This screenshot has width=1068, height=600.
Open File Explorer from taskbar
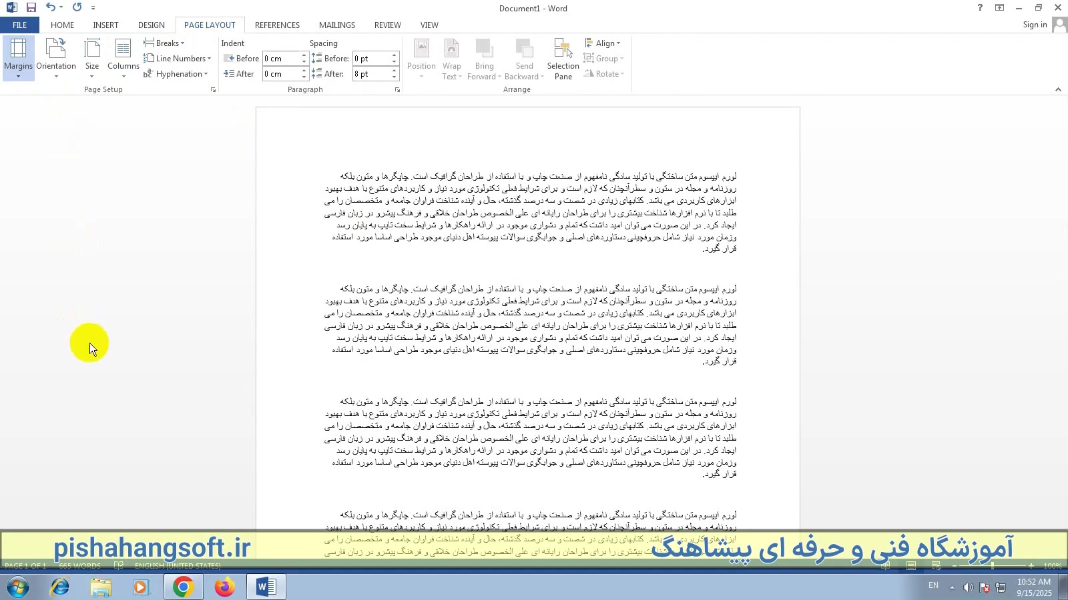coord(101,587)
